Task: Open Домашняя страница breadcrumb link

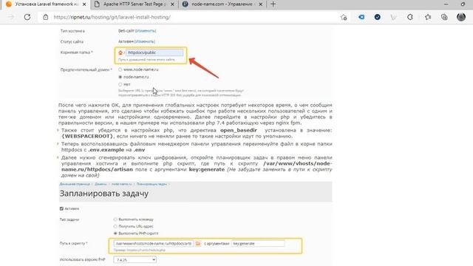Action: pyautogui.click(x=75, y=184)
